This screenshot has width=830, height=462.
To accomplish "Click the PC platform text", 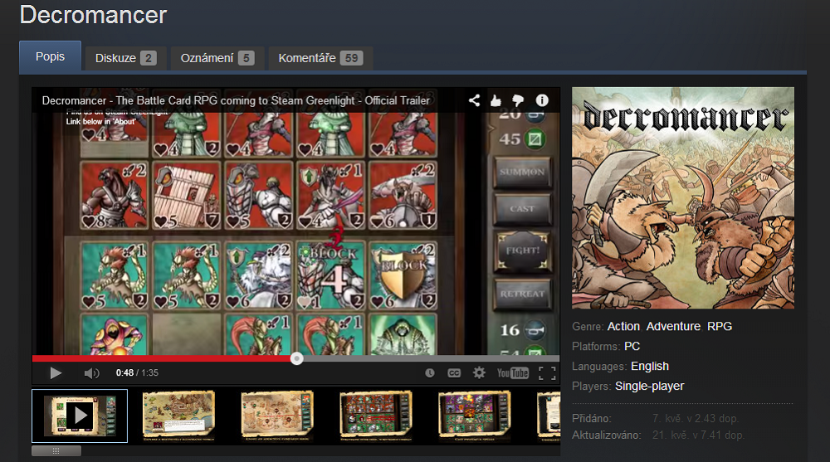I will tap(632, 347).
